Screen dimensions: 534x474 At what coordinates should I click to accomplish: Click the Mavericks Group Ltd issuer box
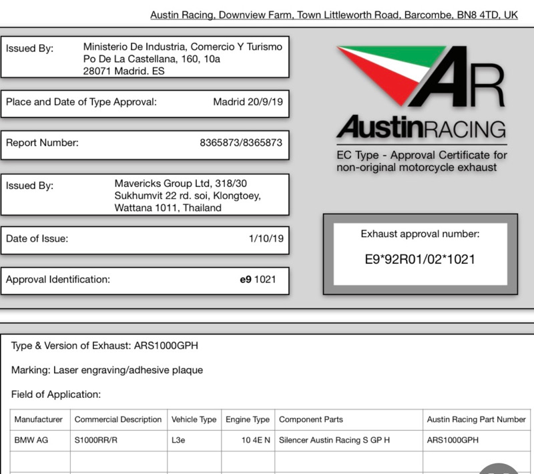pyautogui.click(x=145, y=196)
